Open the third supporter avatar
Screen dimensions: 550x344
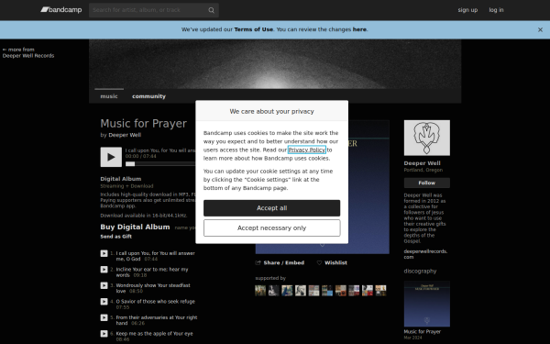pyautogui.click(x=287, y=291)
